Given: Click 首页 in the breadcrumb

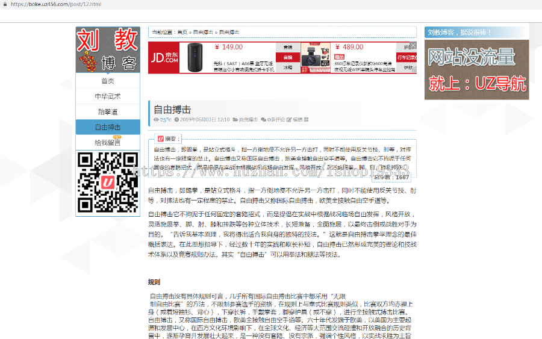Looking at the screenshot, I should point(182,32).
